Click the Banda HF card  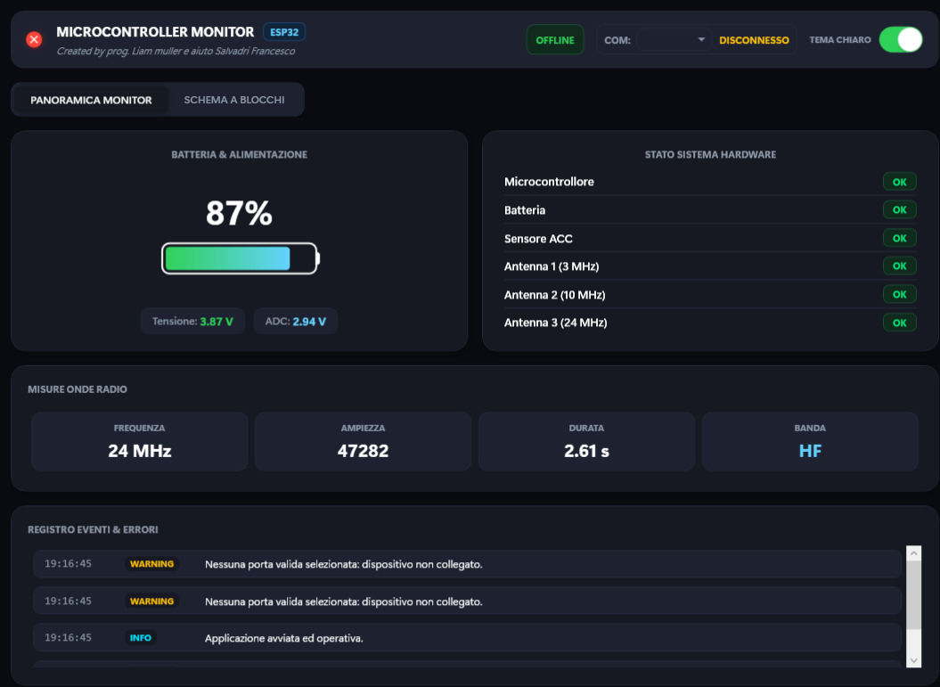click(811, 441)
